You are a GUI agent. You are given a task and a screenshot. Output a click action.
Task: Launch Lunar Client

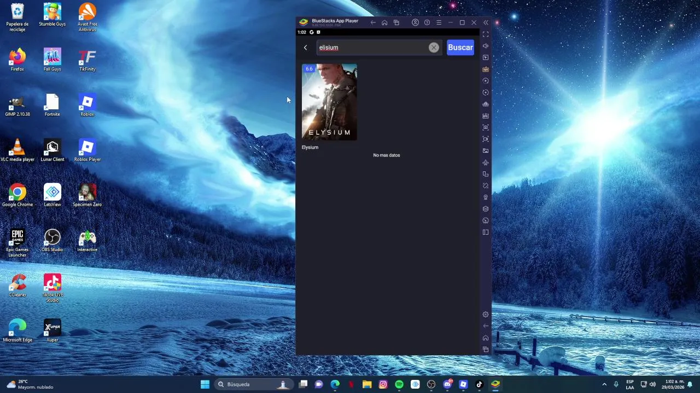(52, 151)
